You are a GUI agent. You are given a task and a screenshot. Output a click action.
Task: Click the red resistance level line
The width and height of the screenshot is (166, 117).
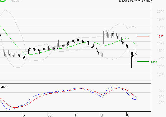[143, 36]
